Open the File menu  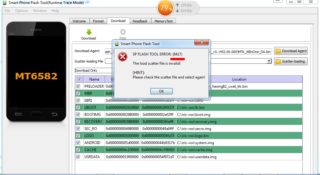7,11
